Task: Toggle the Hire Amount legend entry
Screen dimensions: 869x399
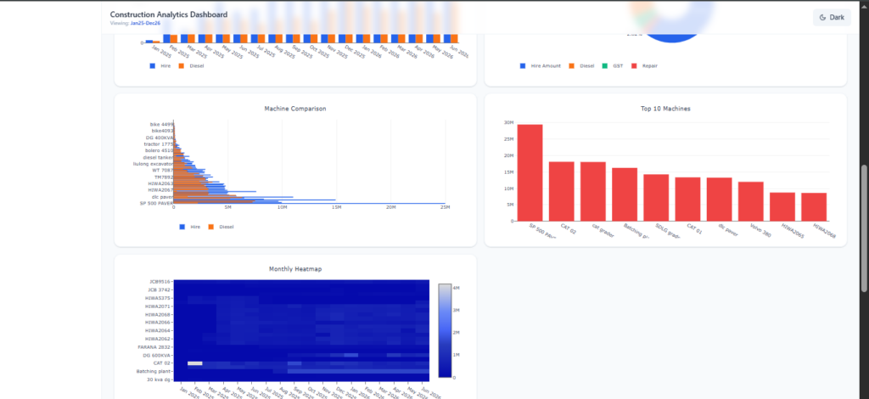Action: click(541, 66)
